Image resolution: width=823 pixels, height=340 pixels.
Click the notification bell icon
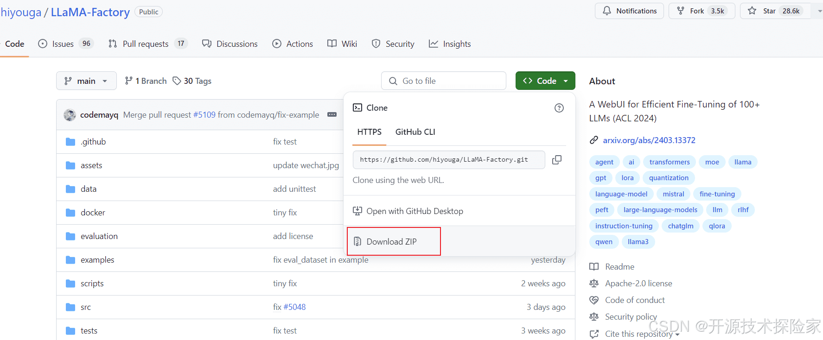[607, 11]
